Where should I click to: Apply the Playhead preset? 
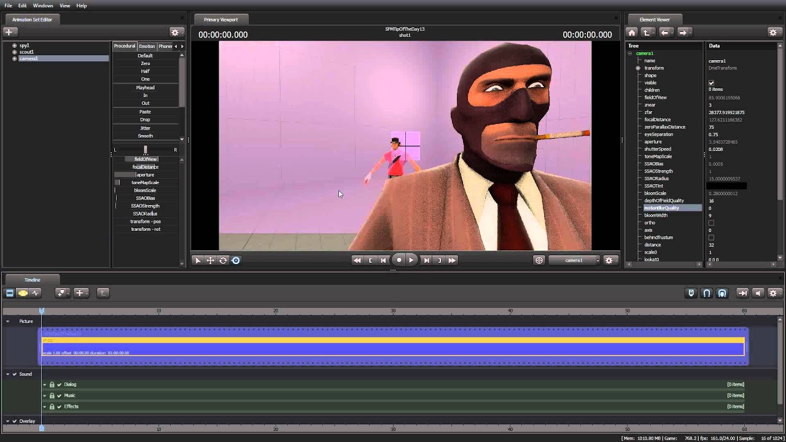(x=146, y=88)
